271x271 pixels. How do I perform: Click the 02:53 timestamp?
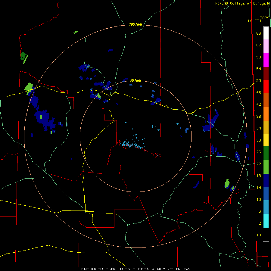(x=183, y=269)
